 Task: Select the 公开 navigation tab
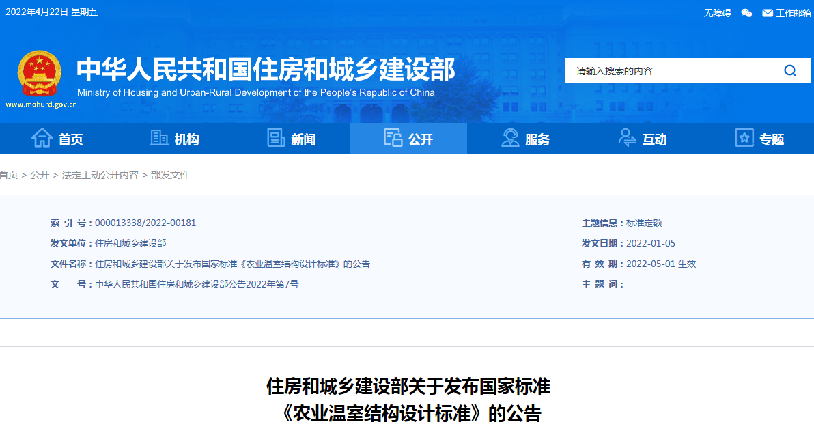(x=408, y=138)
